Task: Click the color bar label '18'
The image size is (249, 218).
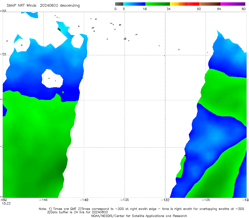Action: pos(145,9)
